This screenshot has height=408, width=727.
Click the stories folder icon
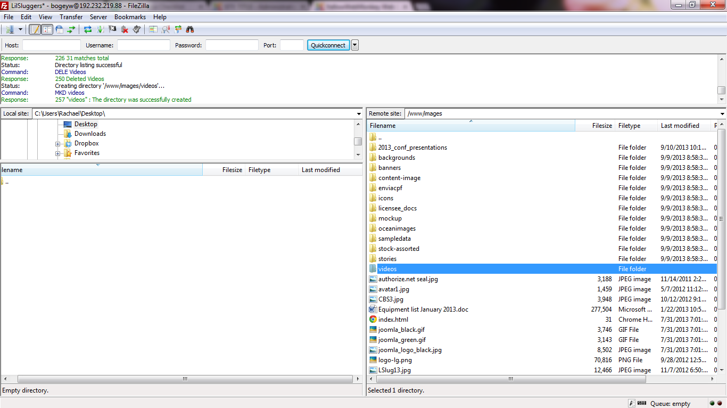[373, 259]
